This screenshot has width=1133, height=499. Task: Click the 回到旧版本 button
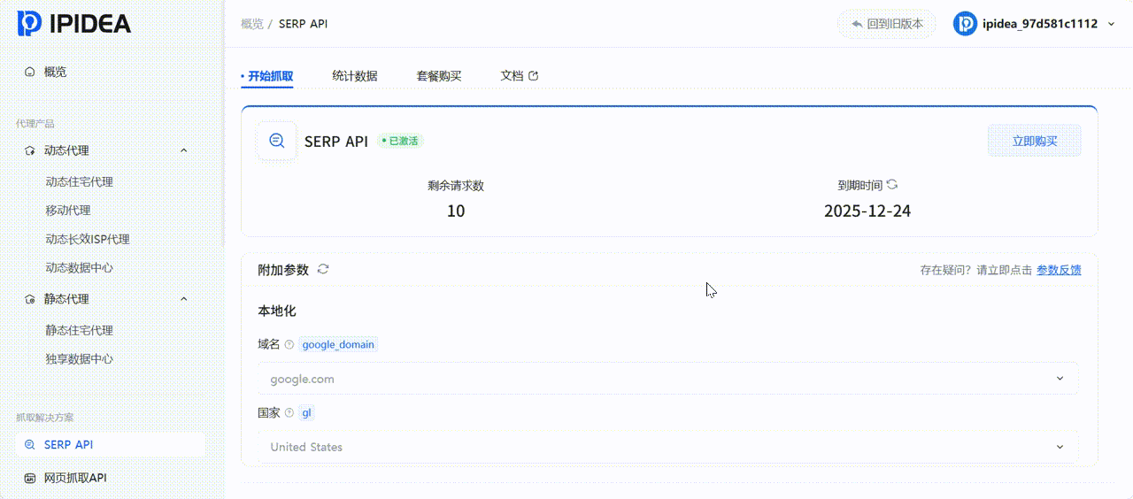[886, 24]
